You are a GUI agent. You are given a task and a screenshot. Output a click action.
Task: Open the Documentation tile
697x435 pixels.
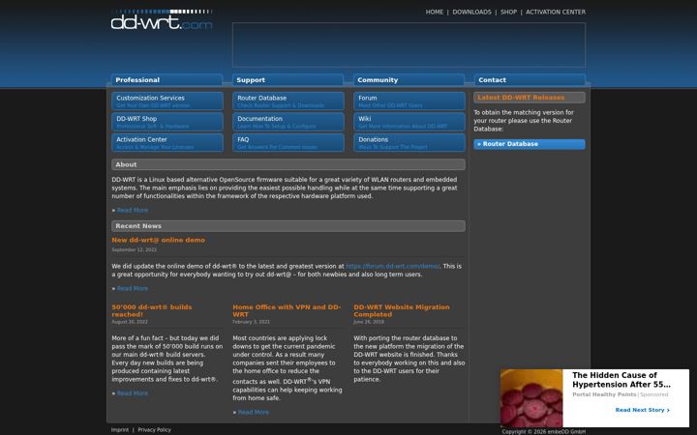tap(288, 122)
